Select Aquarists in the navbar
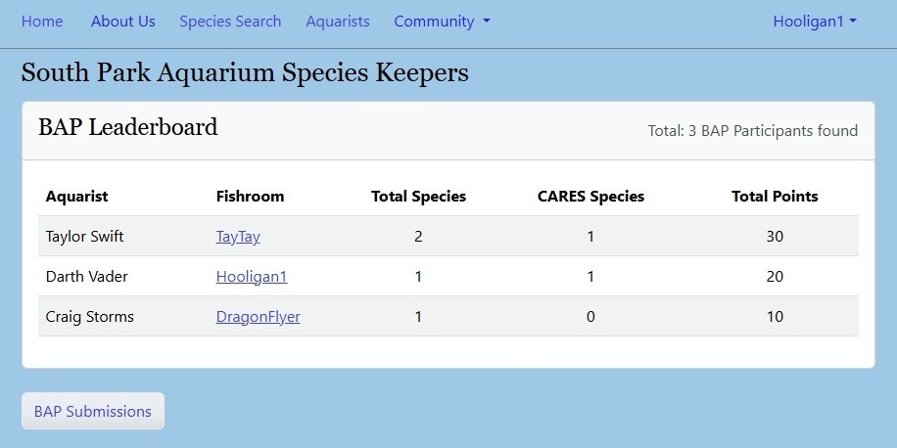The image size is (897, 448). pos(338,22)
